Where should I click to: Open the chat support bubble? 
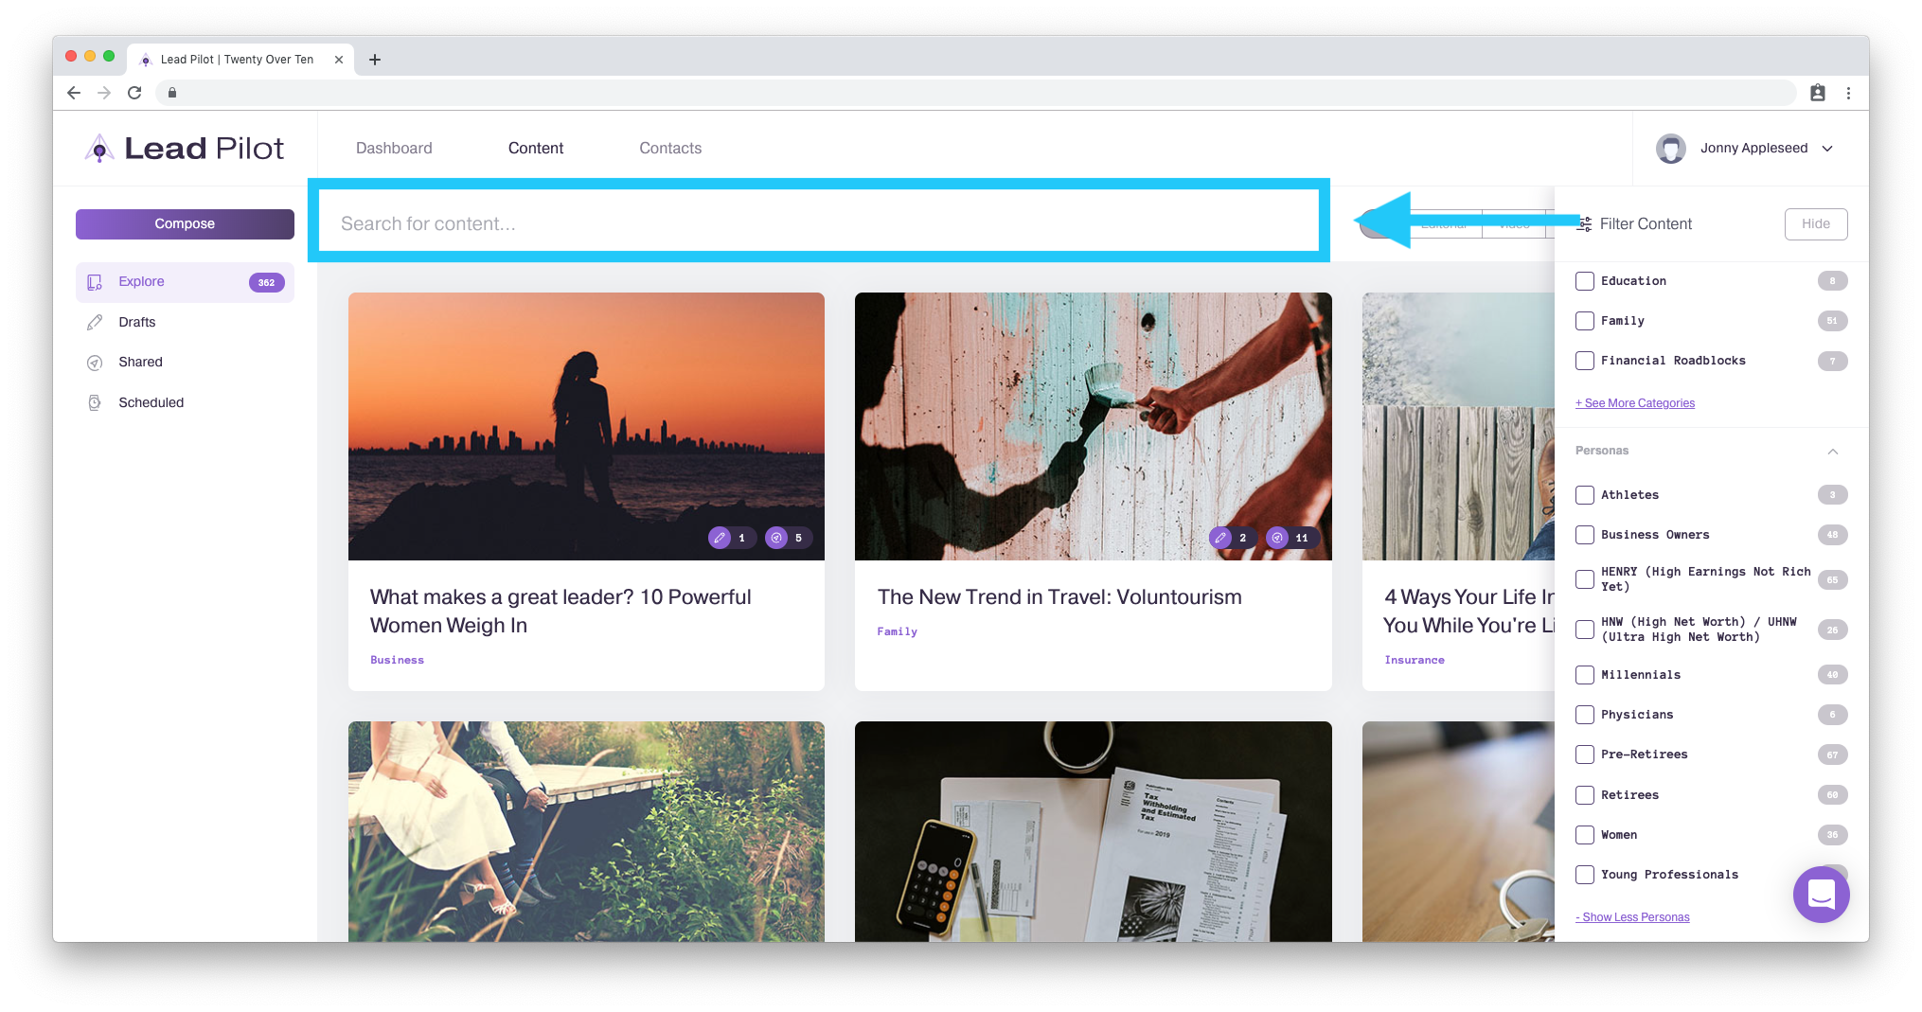[x=1821, y=894]
